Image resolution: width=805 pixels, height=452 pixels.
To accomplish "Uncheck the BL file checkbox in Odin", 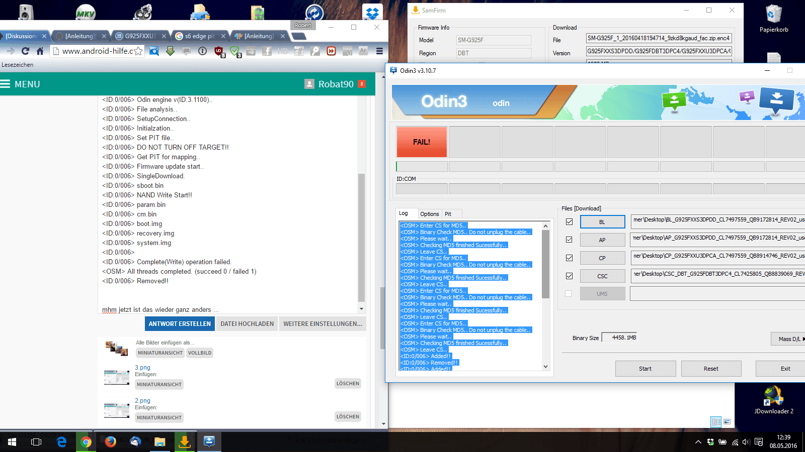I will [x=569, y=221].
